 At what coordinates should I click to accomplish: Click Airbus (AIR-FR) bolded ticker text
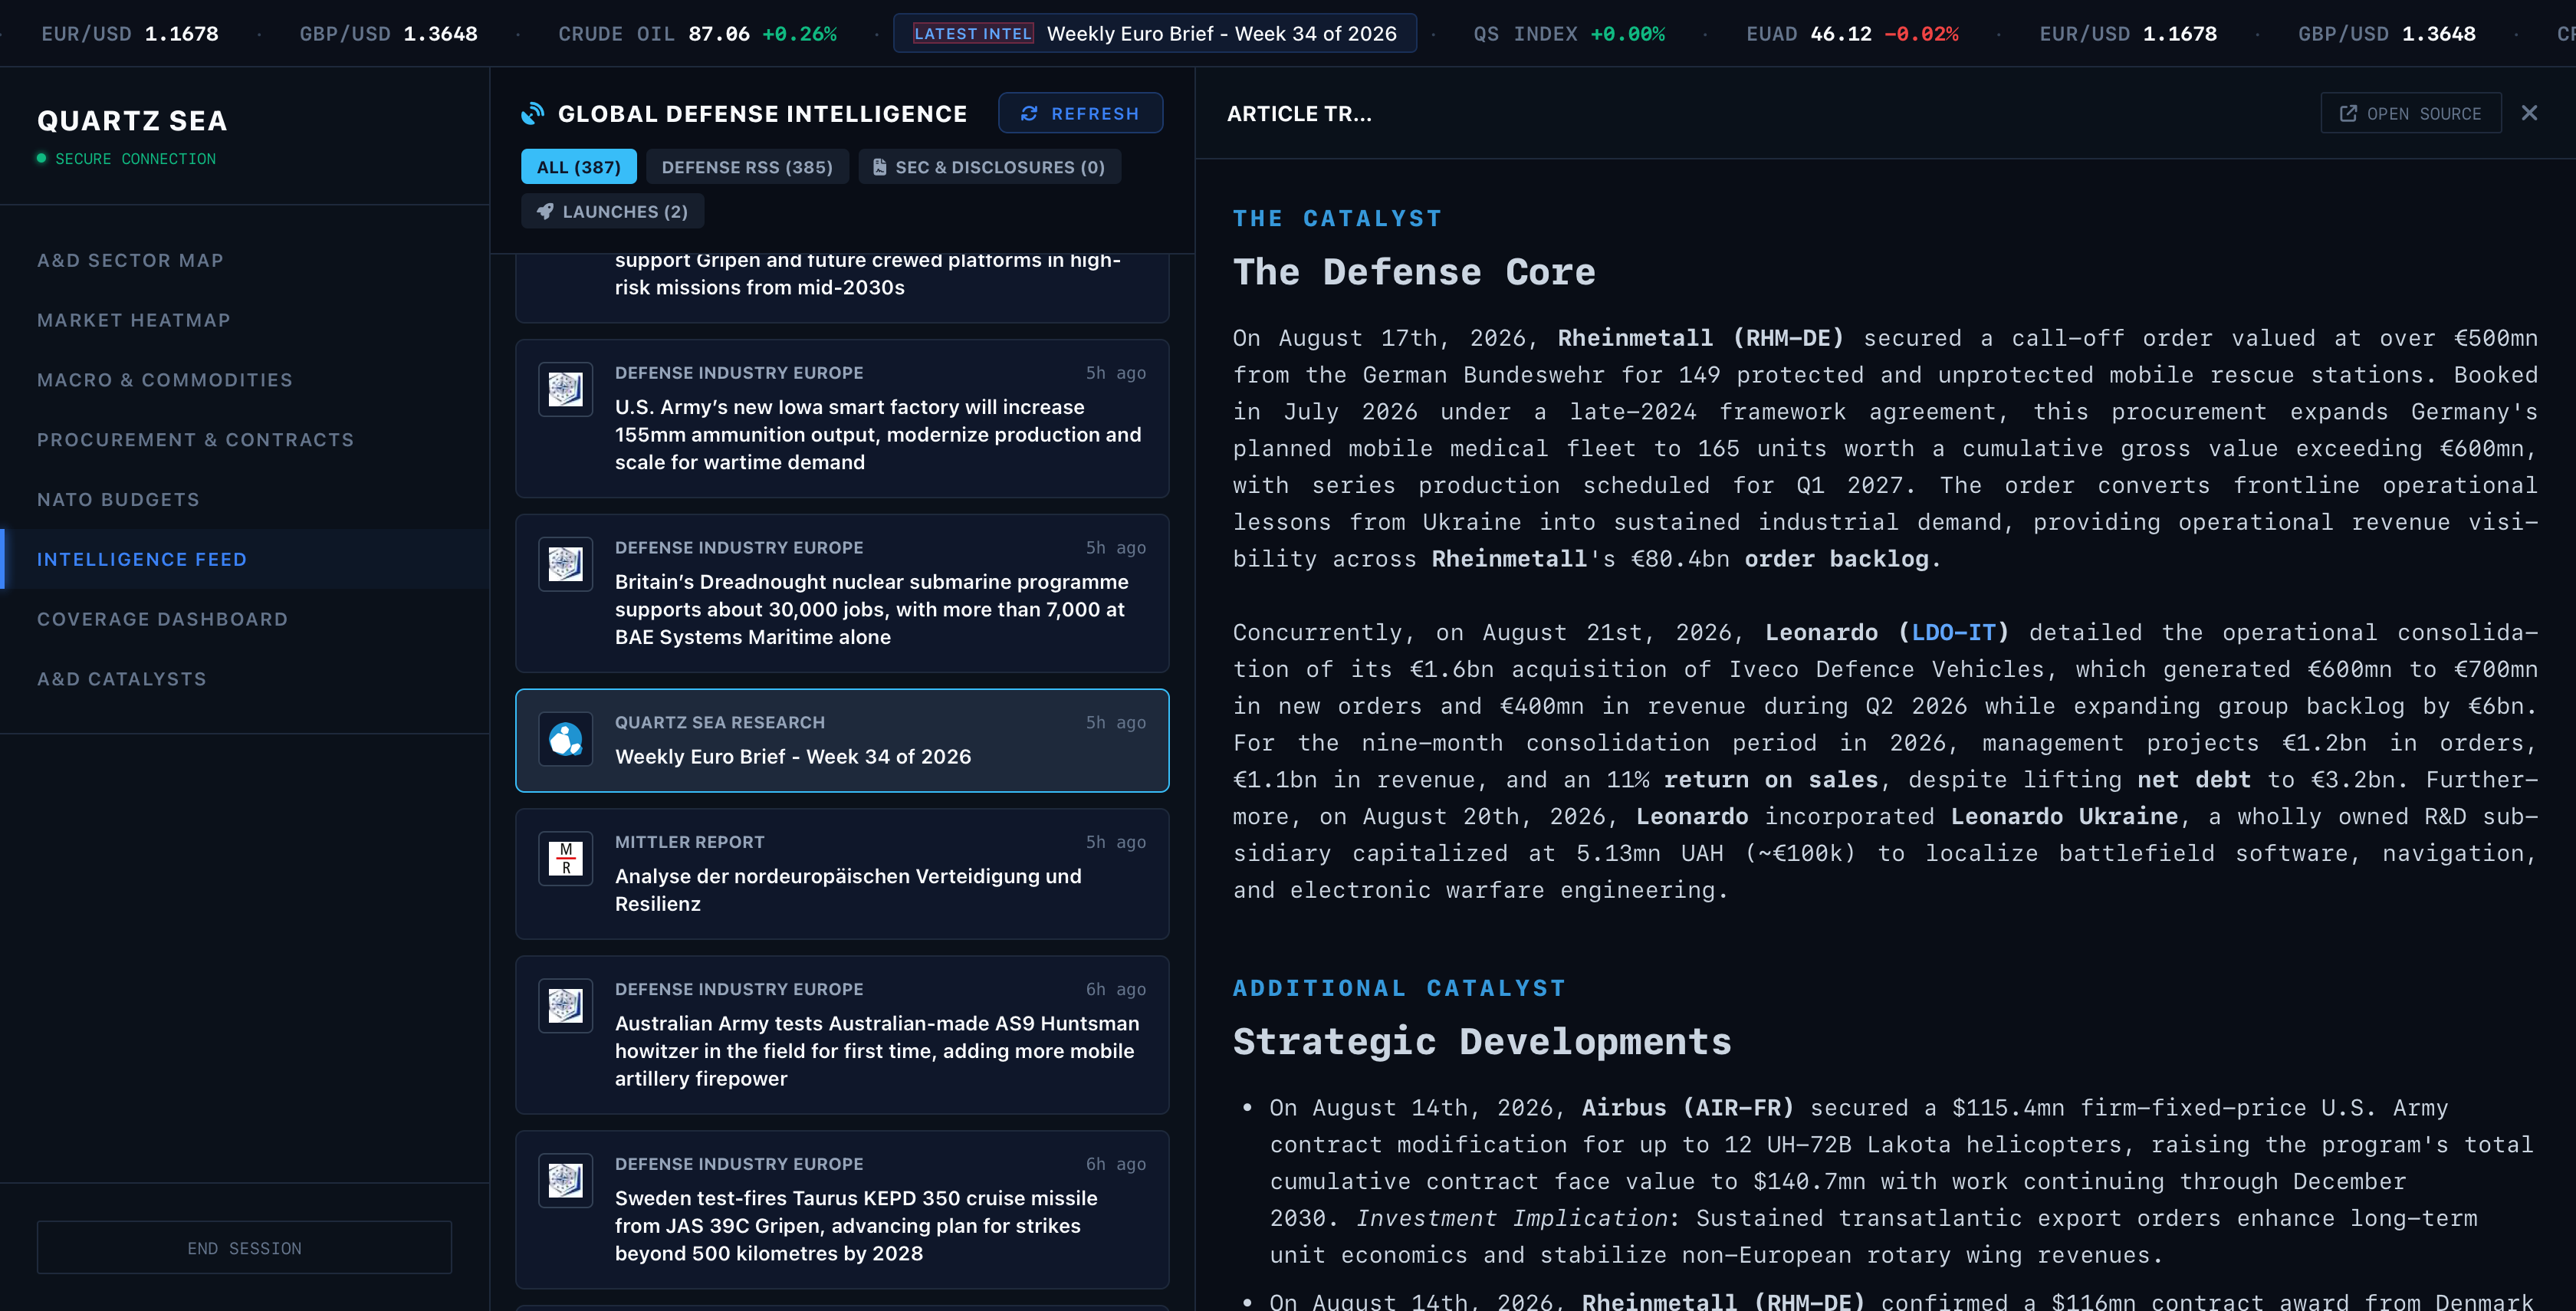[x=1688, y=1108]
